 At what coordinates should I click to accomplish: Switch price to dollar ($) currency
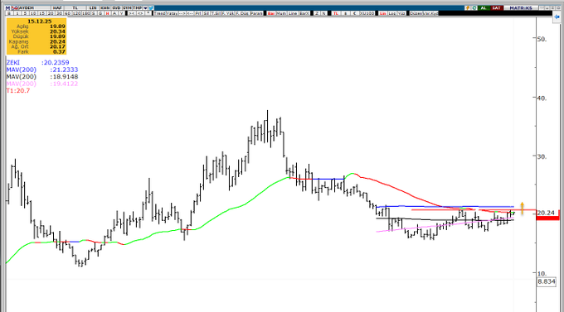tap(345, 13)
